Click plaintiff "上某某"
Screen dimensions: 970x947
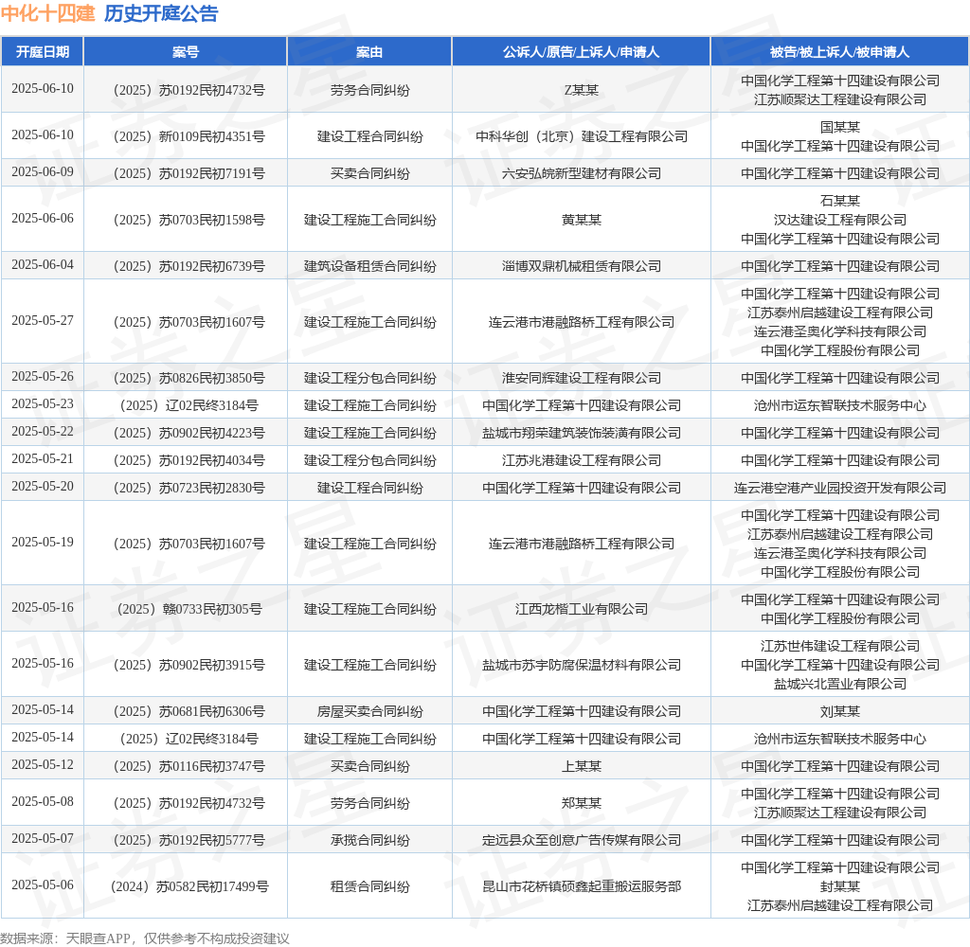(582, 766)
